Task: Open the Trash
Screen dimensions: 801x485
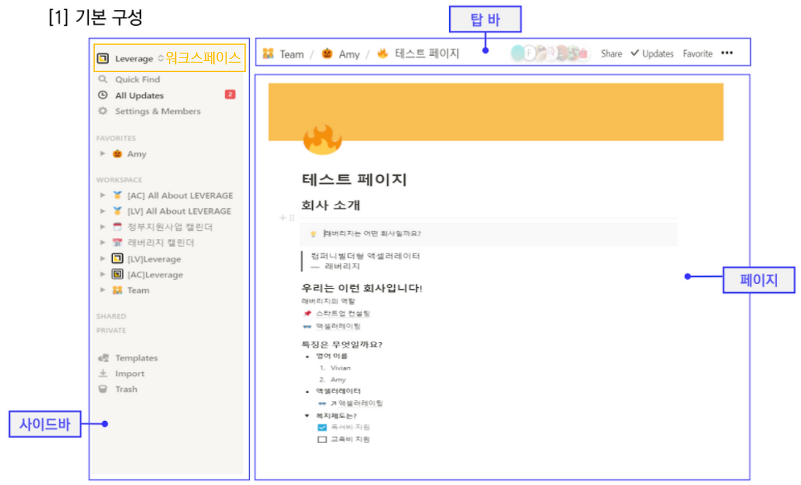Action: click(x=126, y=389)
